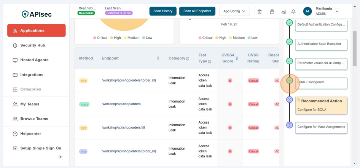Toggle the Critical legend item in left chart

pyautogui.click(x=100, y=38)
